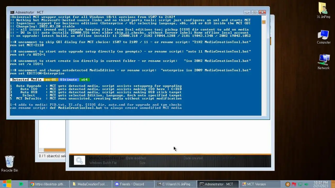Click the 'rem set /a AUTO=1' line

click(28, 55)
